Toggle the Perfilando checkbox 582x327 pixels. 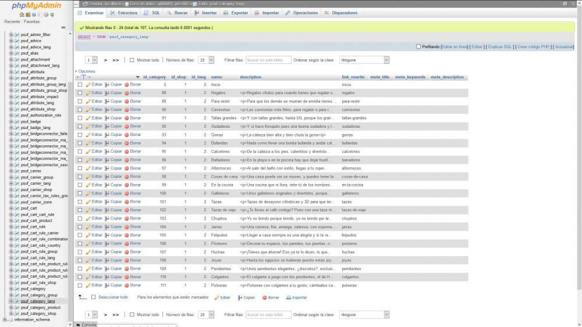(x=418, y=46)
